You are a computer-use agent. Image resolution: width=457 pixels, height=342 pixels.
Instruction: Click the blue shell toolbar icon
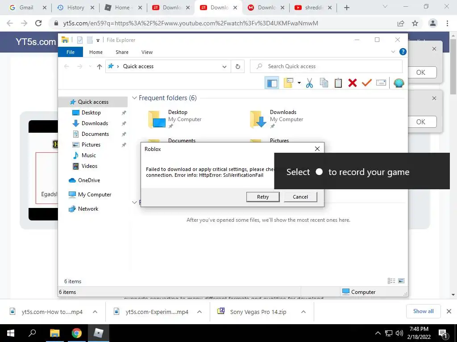[x=399, y=83]
